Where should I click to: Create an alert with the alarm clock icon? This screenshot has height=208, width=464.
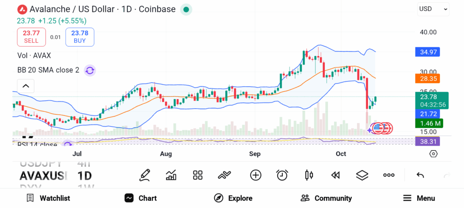tap(282, 175)
